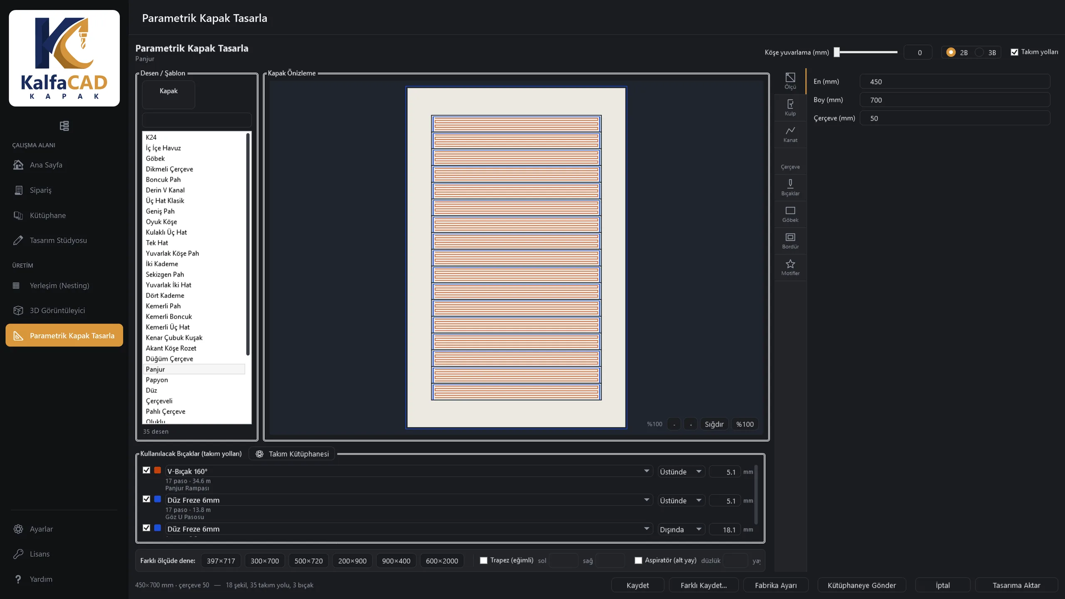Screen dimensions: 1065x599
Task: Enable the Trapez (eğimli) checkbox
Action: coord(483,560)
